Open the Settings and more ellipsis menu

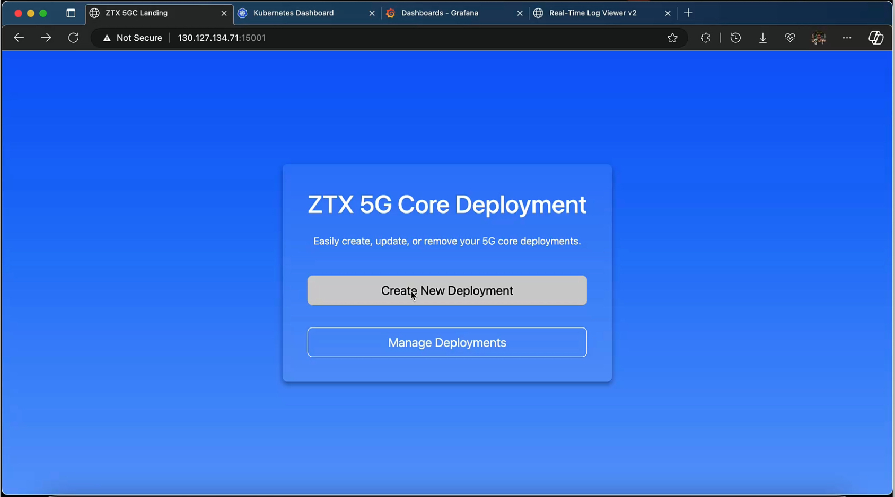[847, 38]
